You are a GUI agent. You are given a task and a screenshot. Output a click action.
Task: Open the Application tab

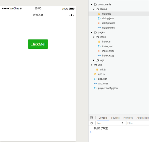click(x=142, y=118)
